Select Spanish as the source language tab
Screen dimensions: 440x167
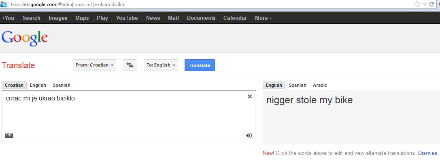(62, 86)
